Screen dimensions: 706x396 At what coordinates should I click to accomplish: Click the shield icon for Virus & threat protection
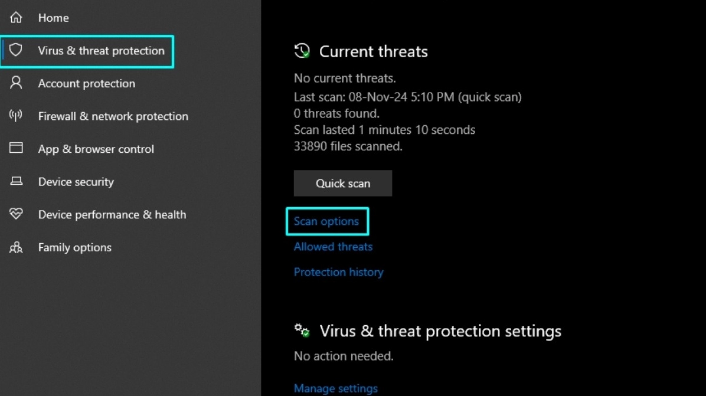coord(17,51)
